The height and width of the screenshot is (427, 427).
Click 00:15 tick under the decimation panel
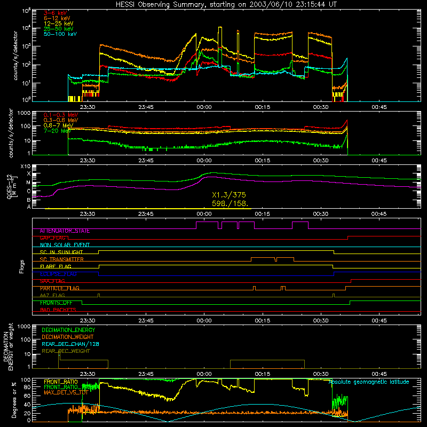click(x=262, y=374)
